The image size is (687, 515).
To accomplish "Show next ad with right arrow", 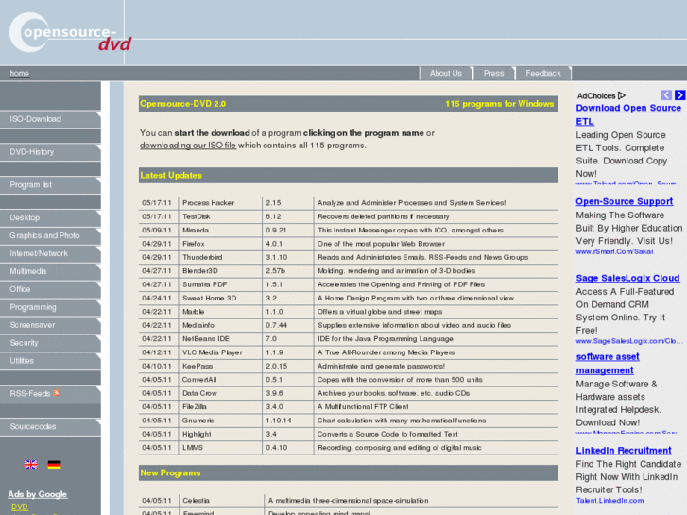I will 680,95.
